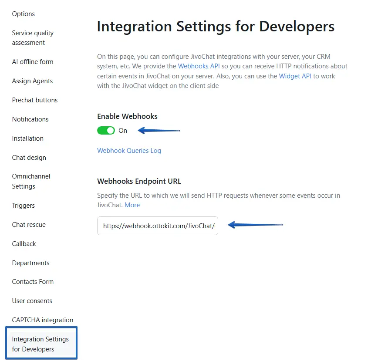Select Installation in the sidebar
The height and width of the screenshot is (361, 378).
[27, 138]
